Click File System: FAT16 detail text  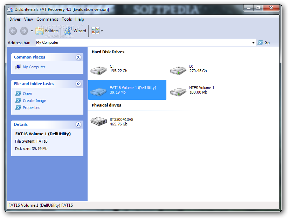31,142
